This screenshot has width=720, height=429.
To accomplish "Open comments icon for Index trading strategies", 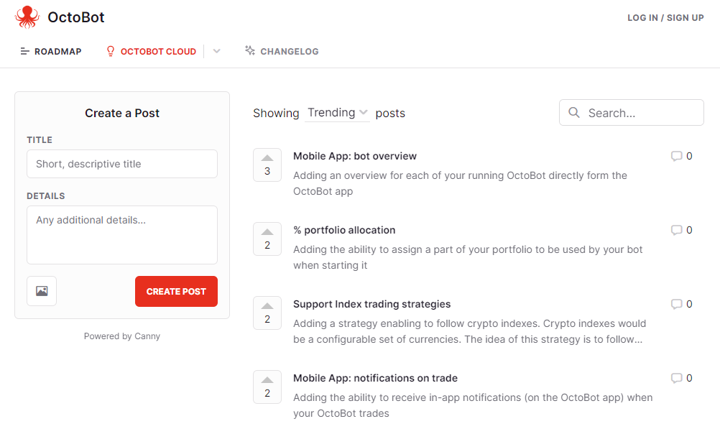I will coord(676,304).
